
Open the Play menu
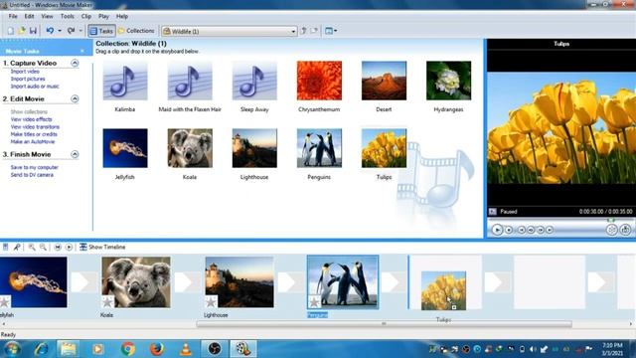coord(103,16)
